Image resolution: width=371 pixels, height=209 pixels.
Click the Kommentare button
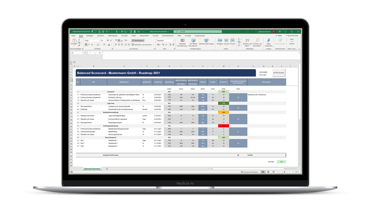[292, 36]
